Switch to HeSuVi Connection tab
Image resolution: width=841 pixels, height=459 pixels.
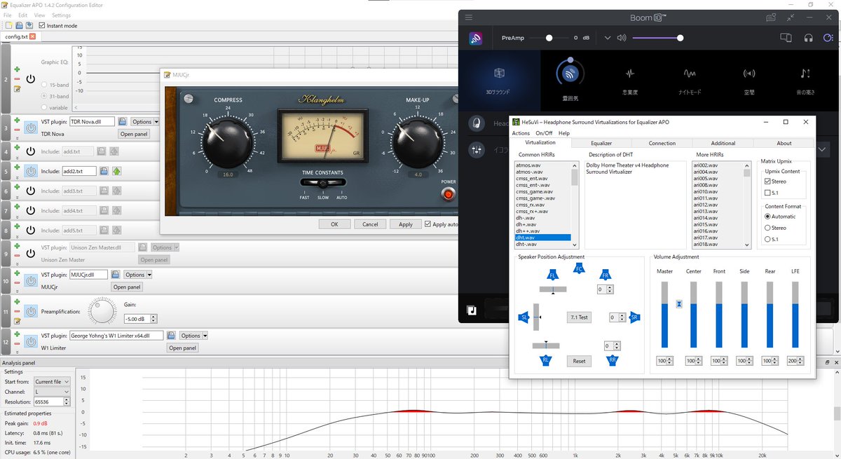pos(662,143)
